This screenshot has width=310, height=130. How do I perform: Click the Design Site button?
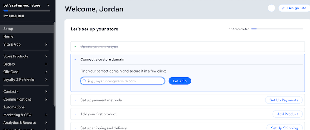(294, 8)
